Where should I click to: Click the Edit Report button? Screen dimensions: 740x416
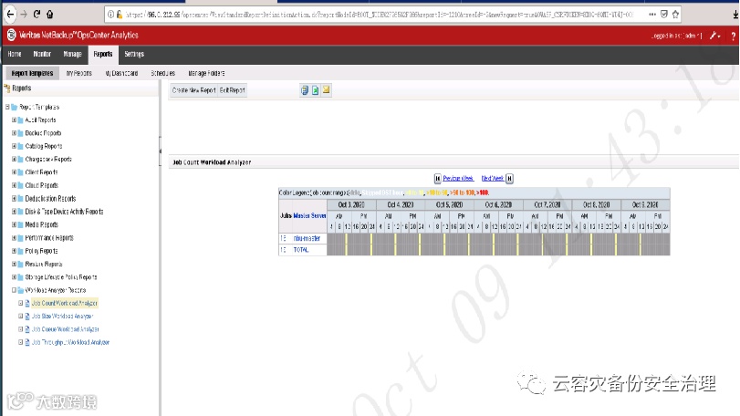(232, 90)
